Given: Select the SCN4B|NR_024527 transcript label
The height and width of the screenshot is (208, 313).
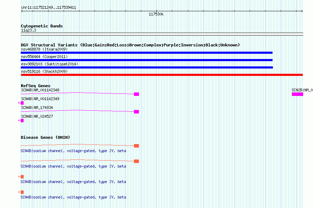Looking at the screenshot, I should coord(37,116).
